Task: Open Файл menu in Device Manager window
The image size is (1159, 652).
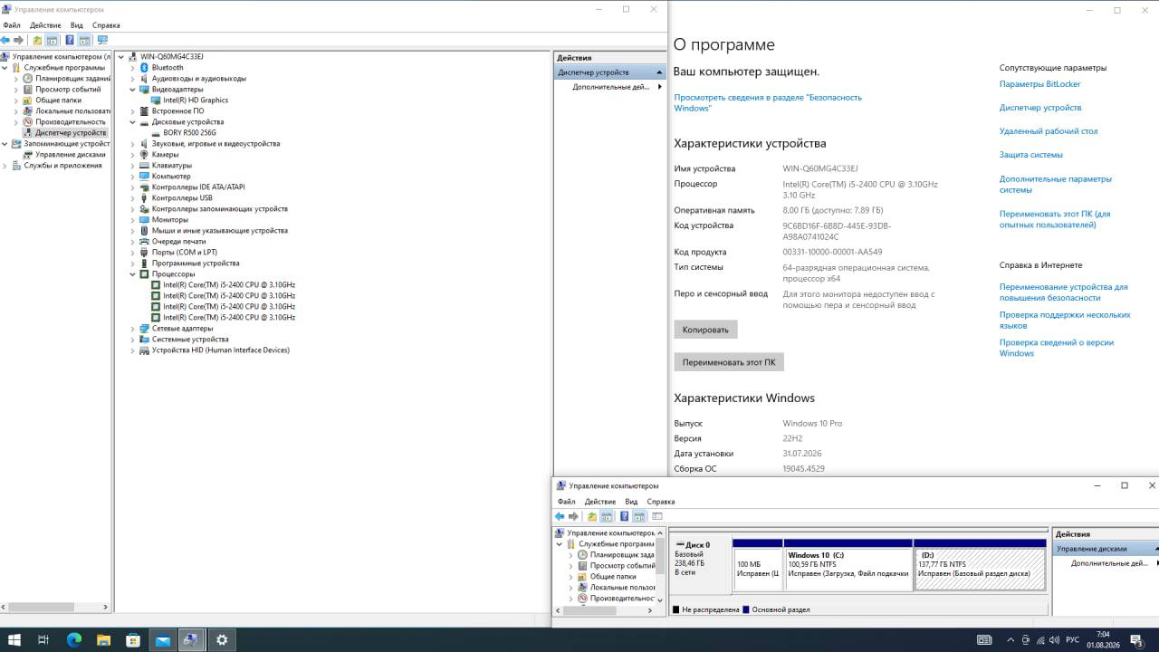Action: (x=12, y=25)
